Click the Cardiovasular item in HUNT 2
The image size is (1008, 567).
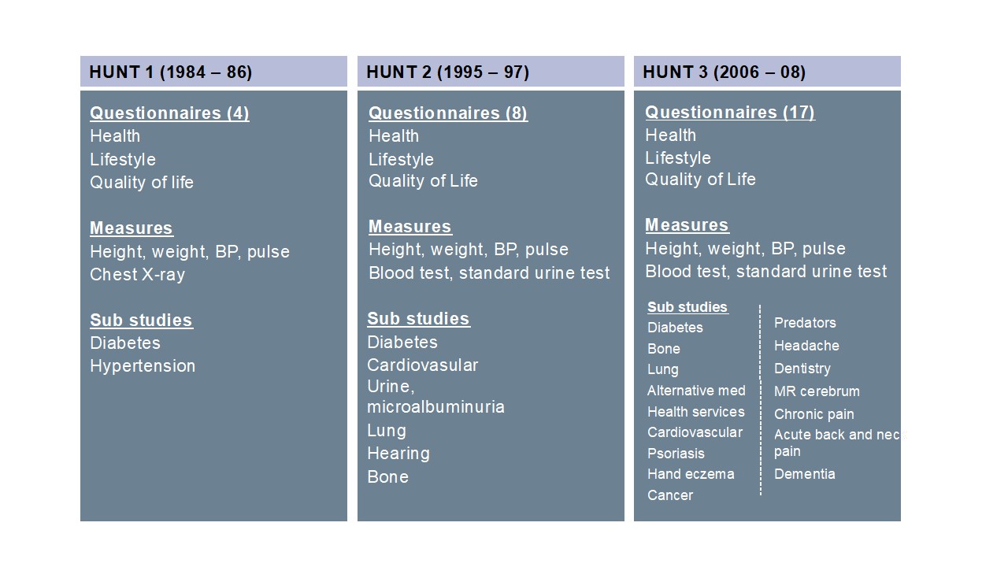pyautogui.click(x=423, y=365)
